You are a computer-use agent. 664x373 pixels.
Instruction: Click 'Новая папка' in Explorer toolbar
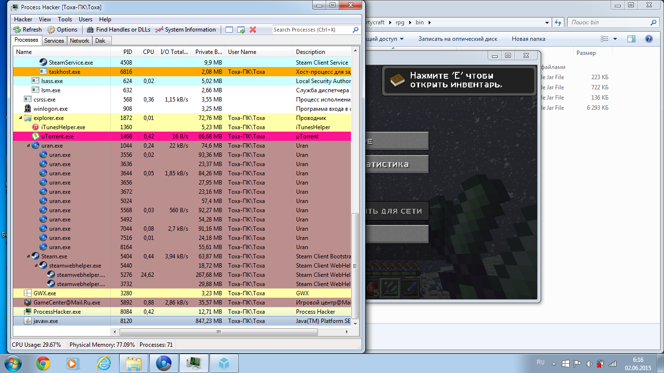point(528,39)
